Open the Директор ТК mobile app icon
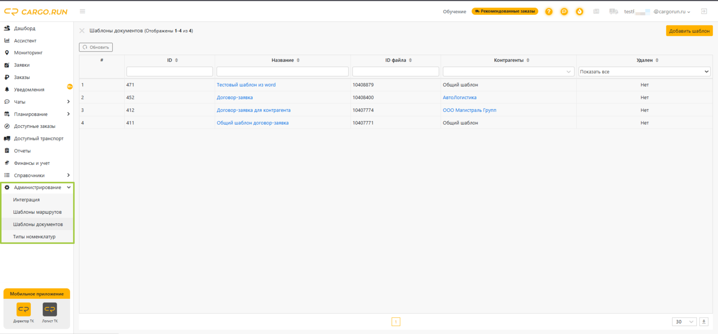This screenshot has width=718, height=334. [24, 309]
